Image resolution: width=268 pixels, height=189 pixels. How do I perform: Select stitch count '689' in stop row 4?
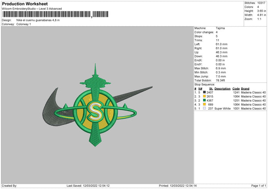[210, 105]
